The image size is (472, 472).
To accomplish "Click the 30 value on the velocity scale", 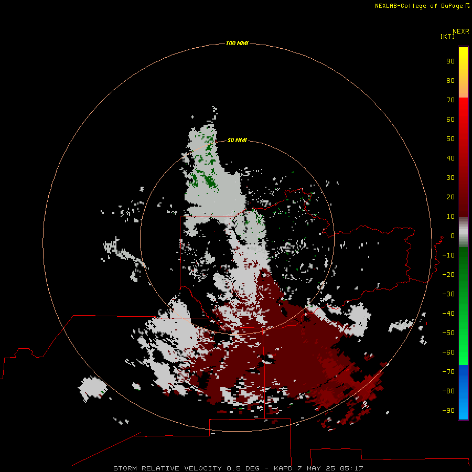I will (x=450, y=178).
